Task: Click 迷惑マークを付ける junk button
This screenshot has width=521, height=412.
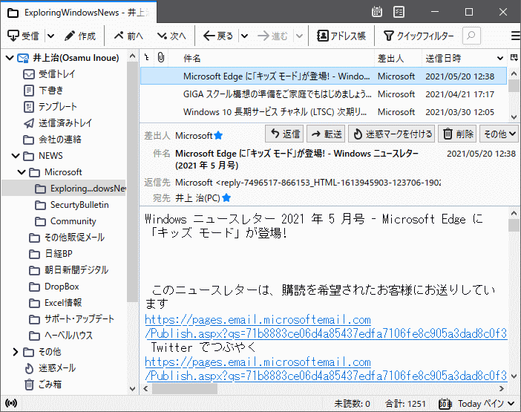Action: click(x=391, y=134)
